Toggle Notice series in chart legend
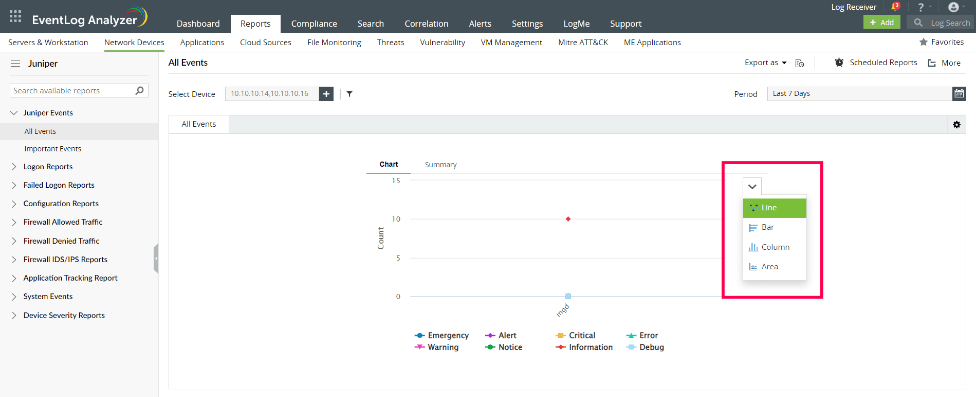Screen dimensions: 976x397 [504, 347]
